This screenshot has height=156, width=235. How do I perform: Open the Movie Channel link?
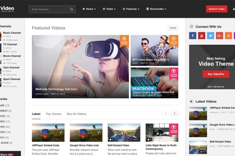(x=12, y=56)
